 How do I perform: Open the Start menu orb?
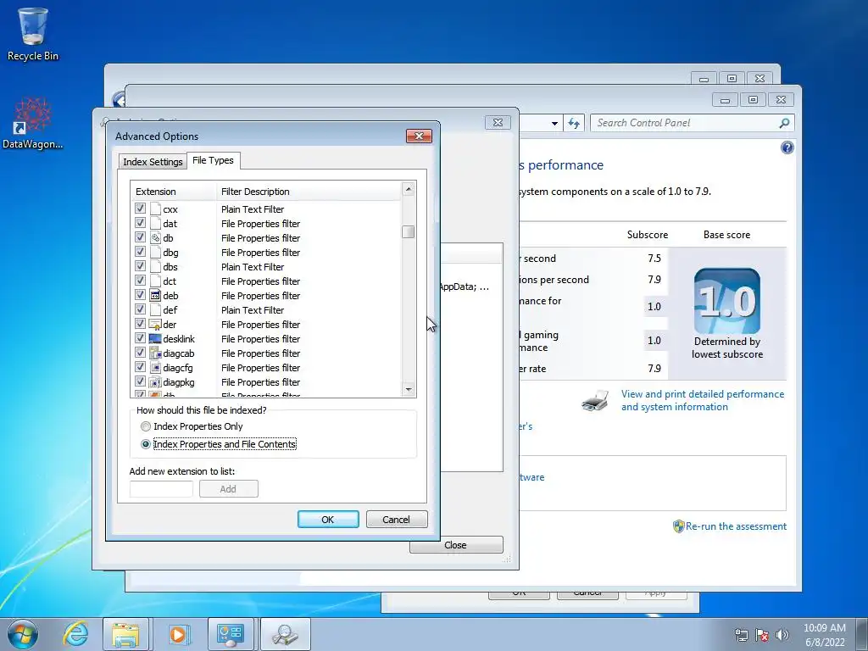(x=23, y=634)
